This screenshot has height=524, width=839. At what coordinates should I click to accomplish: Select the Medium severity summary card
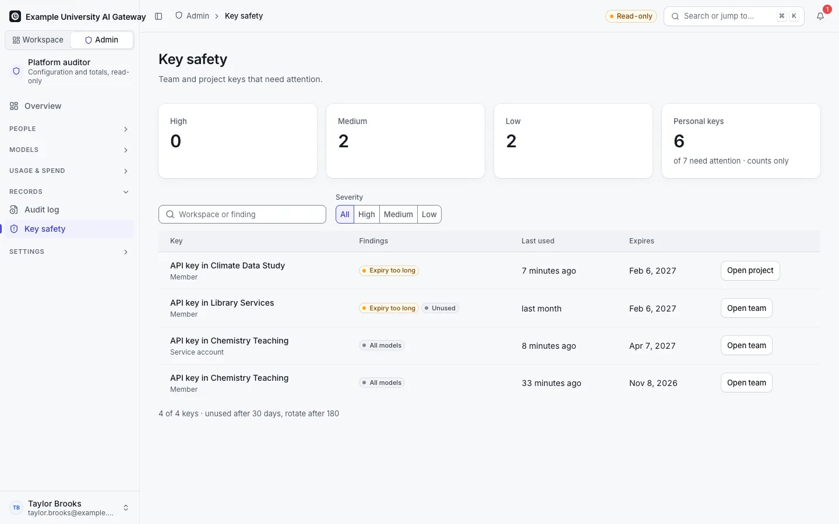[x=406, y=141]
